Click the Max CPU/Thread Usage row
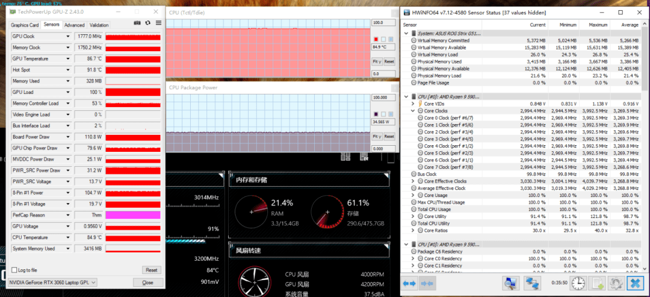650x297 pixels. coord(521,202)
